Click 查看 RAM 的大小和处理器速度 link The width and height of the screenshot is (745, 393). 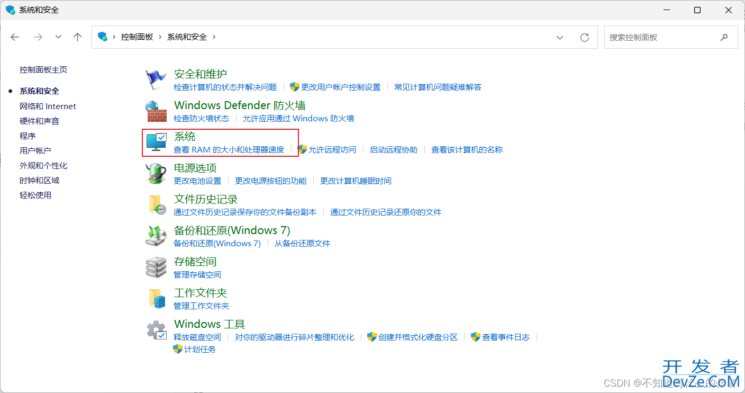pyautogui.click(x=229, y=149)
